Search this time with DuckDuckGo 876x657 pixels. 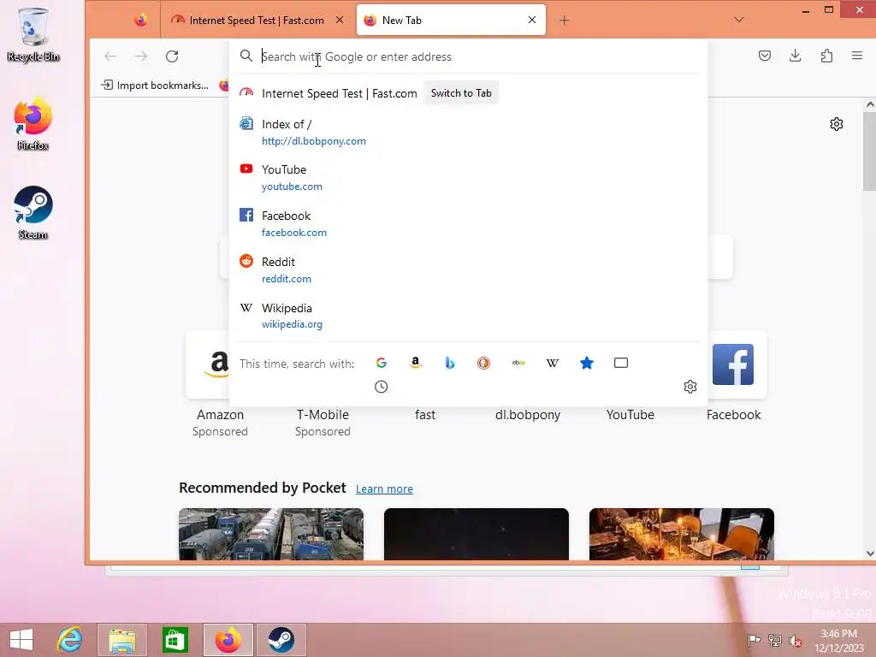click(484, 363)
